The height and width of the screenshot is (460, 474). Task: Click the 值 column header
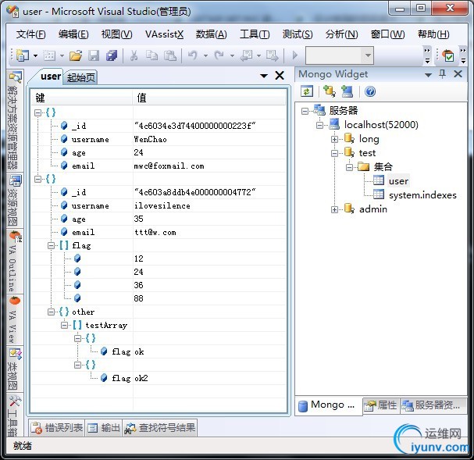[x=209, y=98]
